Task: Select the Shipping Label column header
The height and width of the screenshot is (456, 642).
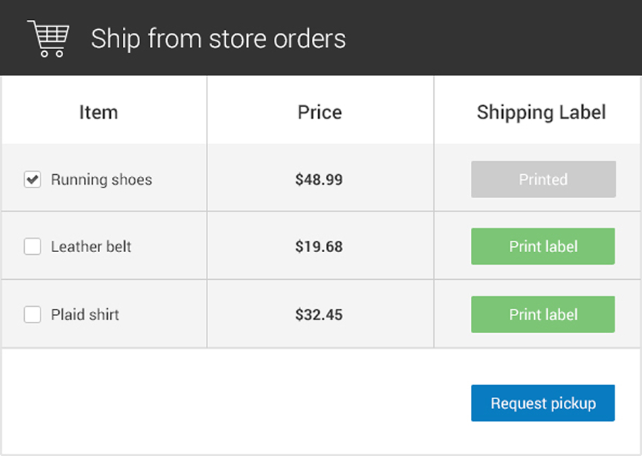Action: tap(541, 112)
